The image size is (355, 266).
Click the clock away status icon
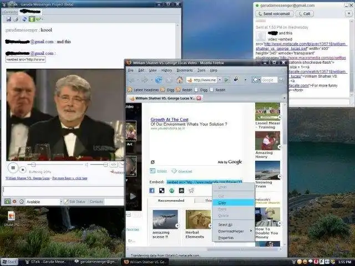click(22, 201)
